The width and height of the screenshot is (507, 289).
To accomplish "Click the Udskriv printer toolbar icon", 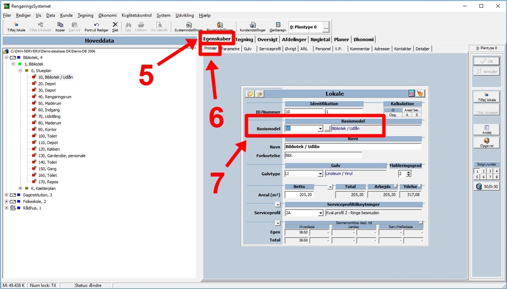I will tap(141, 27).
